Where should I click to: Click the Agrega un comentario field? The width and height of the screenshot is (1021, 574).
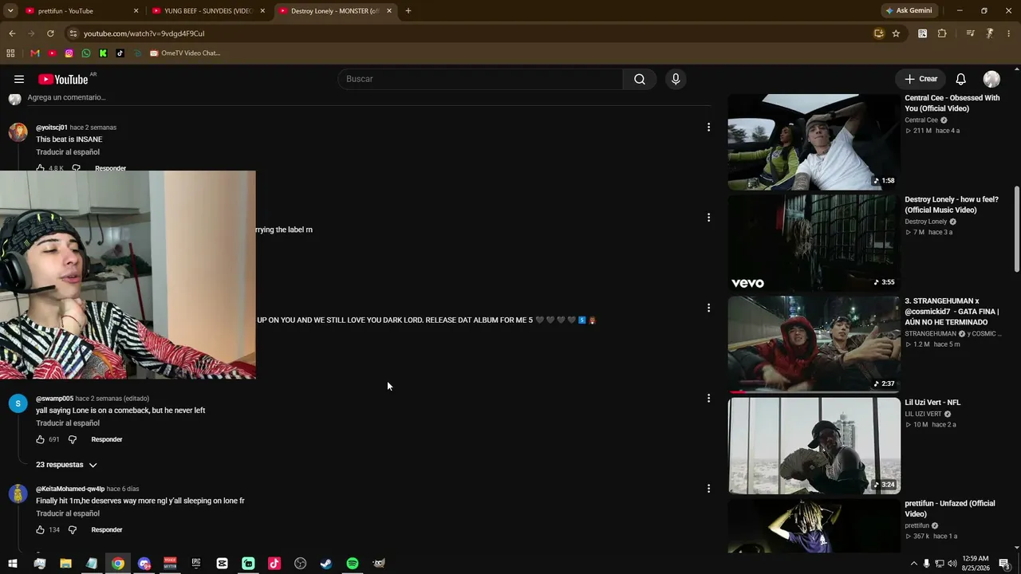click(x=369, y=97)
